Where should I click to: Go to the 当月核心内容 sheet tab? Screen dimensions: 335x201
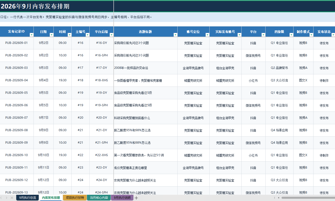[x=99, y=198]
